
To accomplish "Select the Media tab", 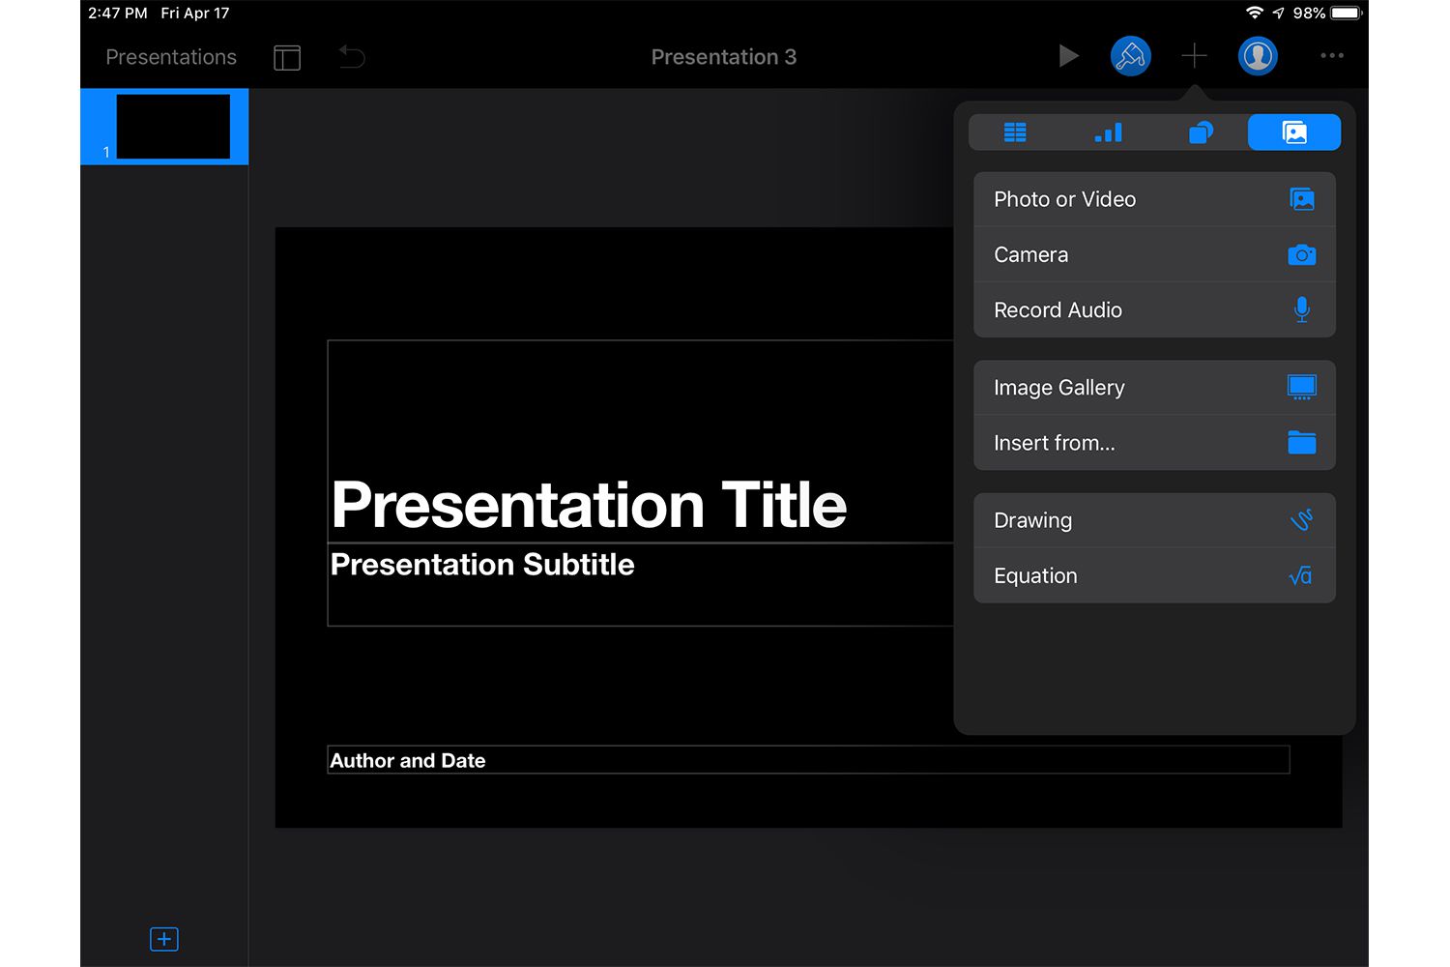I will (x=1293, y=132).
